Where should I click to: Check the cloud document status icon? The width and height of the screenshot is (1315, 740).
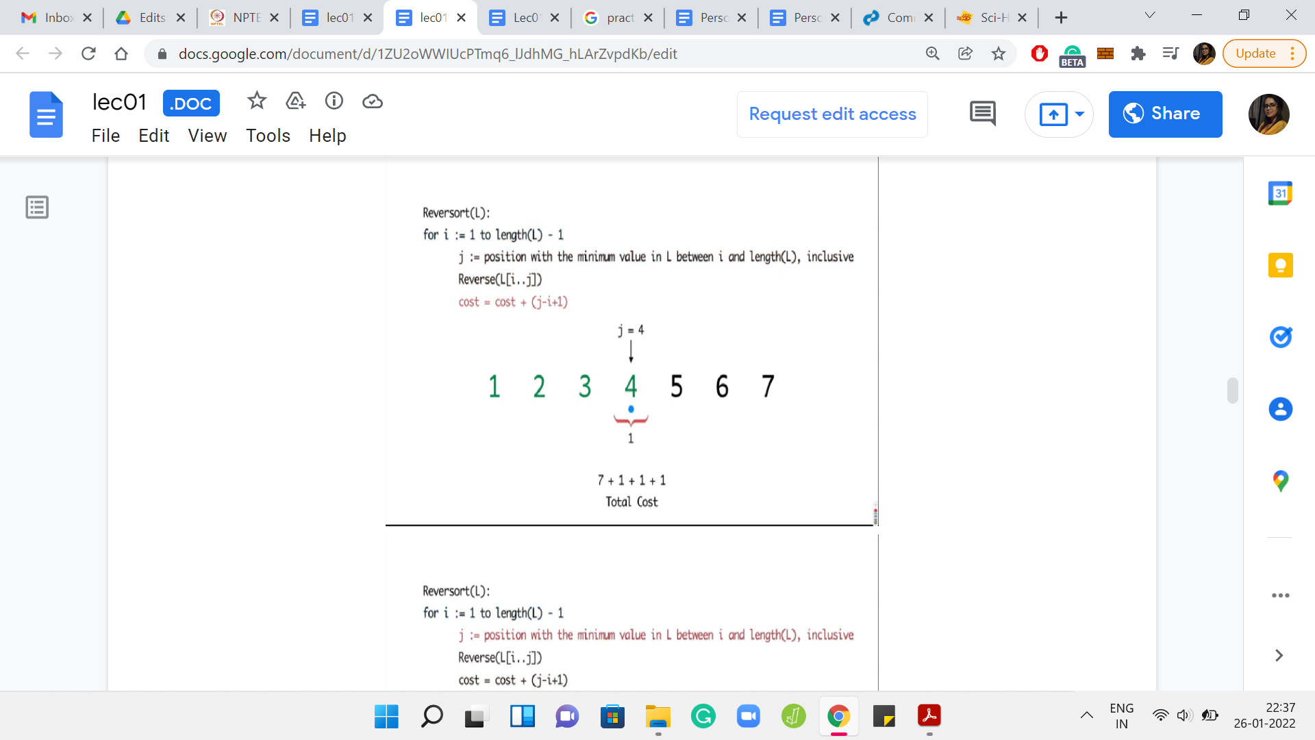(x=372, y=101)
